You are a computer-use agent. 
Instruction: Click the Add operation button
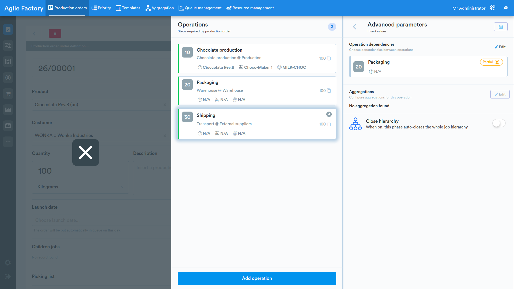point(257,279)
